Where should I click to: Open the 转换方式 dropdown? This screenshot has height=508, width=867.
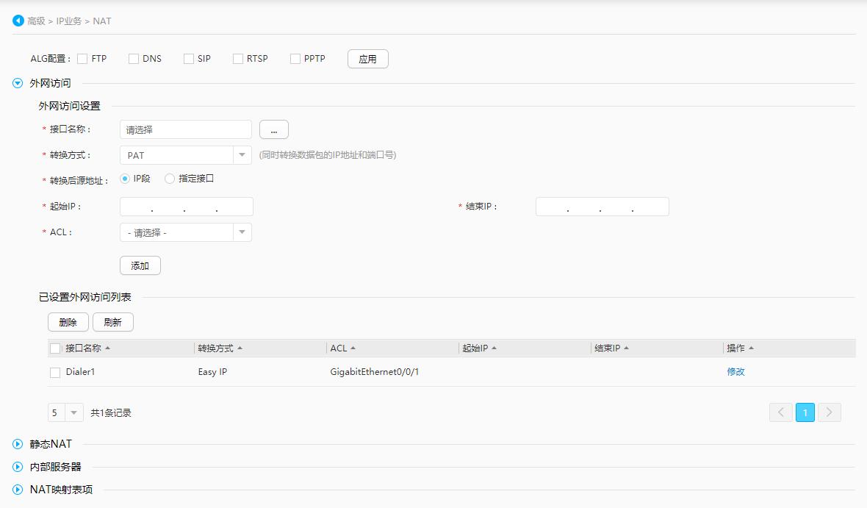[242, 154]
